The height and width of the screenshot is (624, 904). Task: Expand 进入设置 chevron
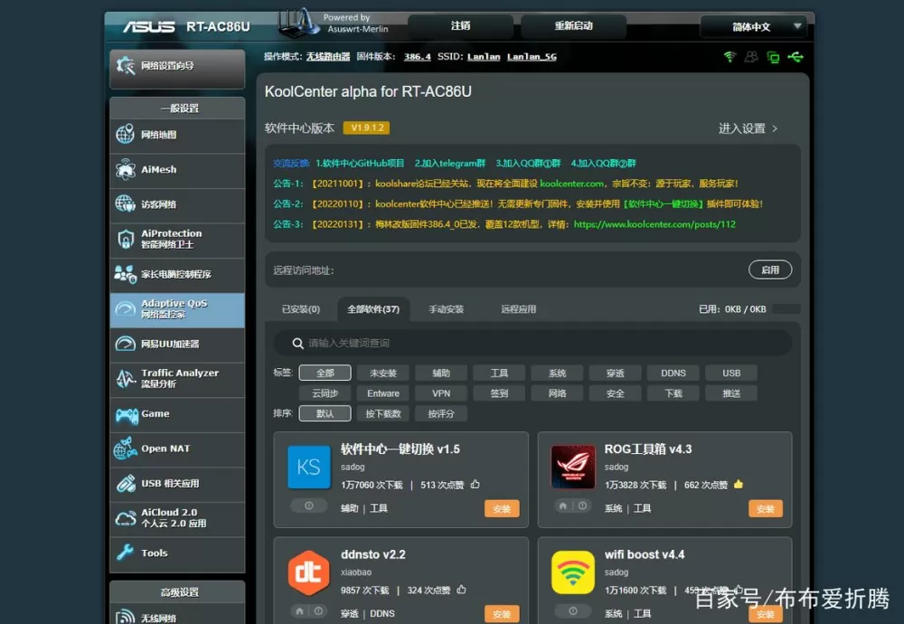[775, 128]
